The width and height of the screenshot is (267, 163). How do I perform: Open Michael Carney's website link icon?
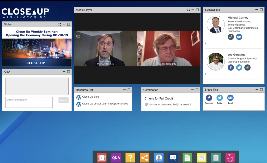231,37
